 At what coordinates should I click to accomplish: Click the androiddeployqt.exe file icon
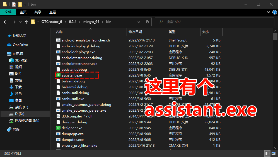(x=58, y=52)
